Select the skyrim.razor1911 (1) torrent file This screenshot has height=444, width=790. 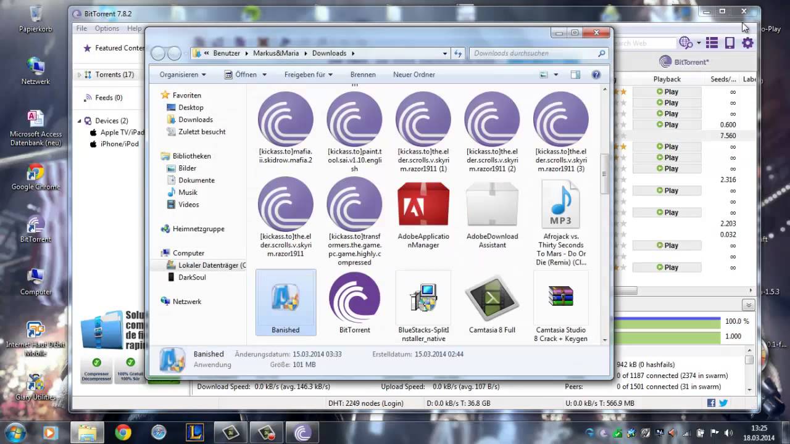coord(423,132)
